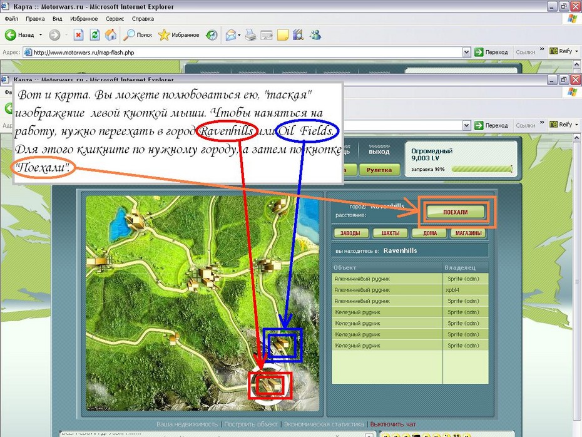
Task: Open the front window Reify dropdown arrow
Action: [x=576, y=125]
